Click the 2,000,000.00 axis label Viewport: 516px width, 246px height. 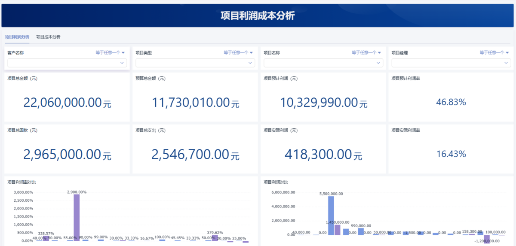[x=283, y=221]
